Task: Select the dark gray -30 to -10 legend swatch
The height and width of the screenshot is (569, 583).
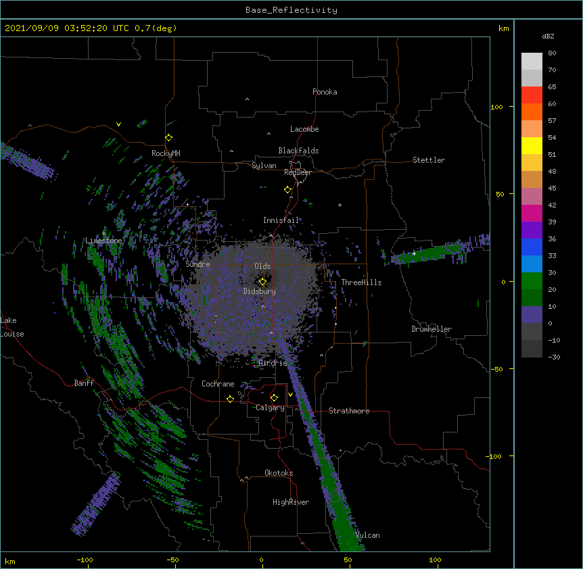Action: click(x=532, y=349)
